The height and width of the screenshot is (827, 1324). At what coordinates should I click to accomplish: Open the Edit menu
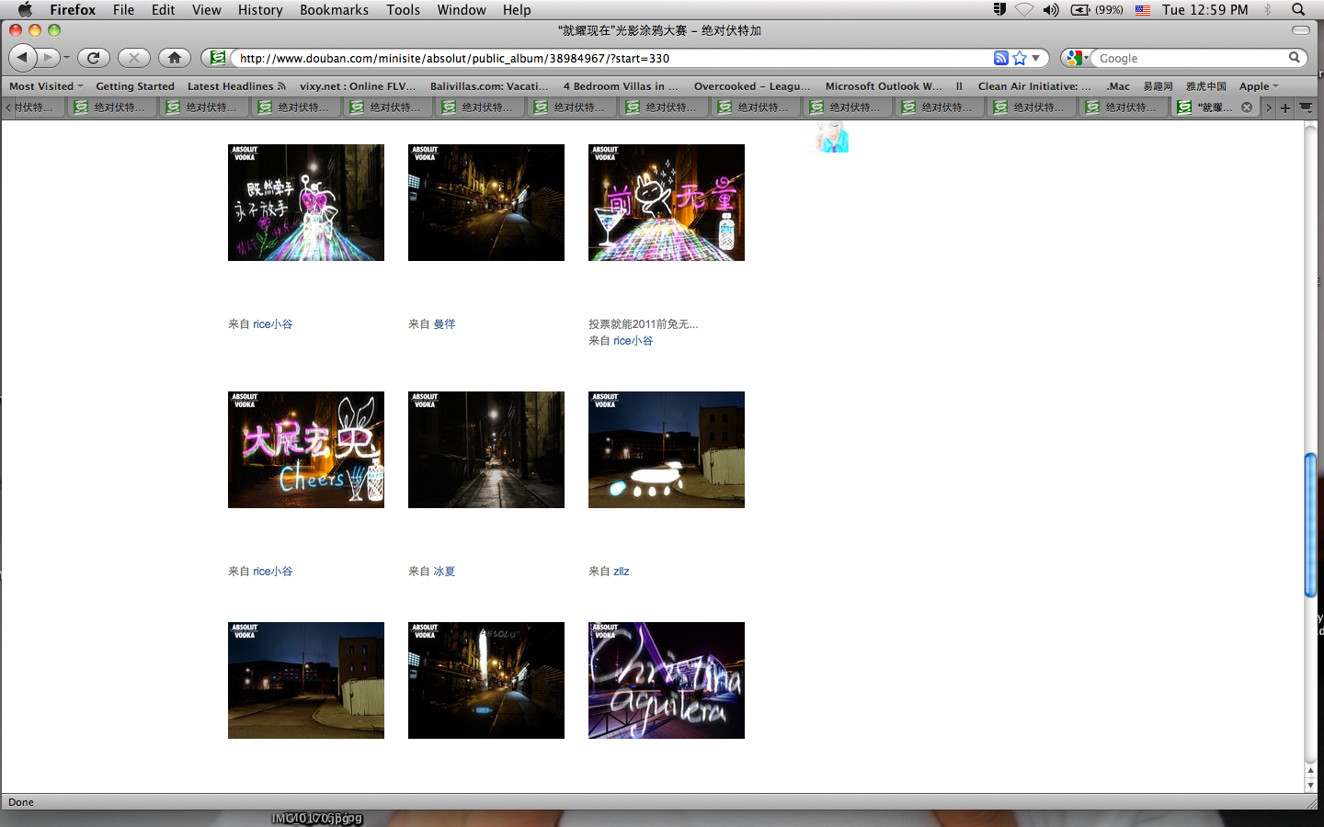164,9
